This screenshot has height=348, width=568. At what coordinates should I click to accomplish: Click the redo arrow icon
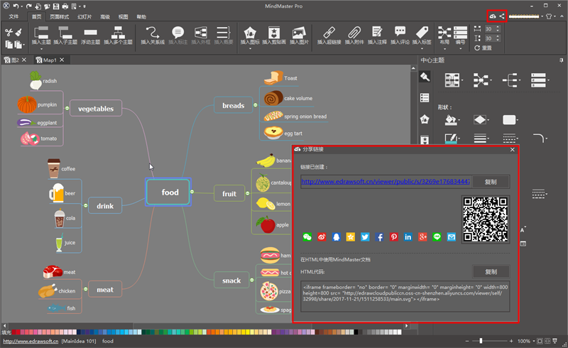(28, 6)
